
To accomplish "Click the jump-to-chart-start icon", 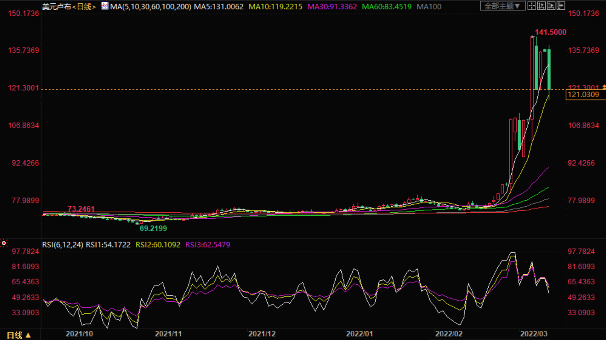I will (541, 6).
